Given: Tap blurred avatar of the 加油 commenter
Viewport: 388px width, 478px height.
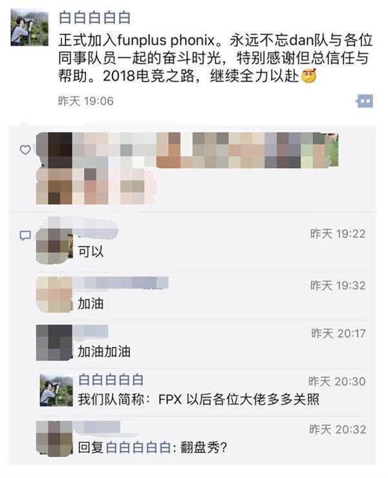Looking at the screenshot, I should coord(54,294).
